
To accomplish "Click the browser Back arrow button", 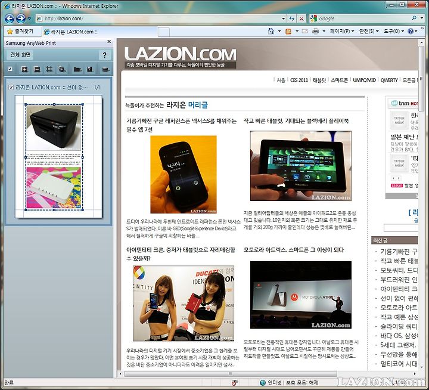I will [10, 18].
